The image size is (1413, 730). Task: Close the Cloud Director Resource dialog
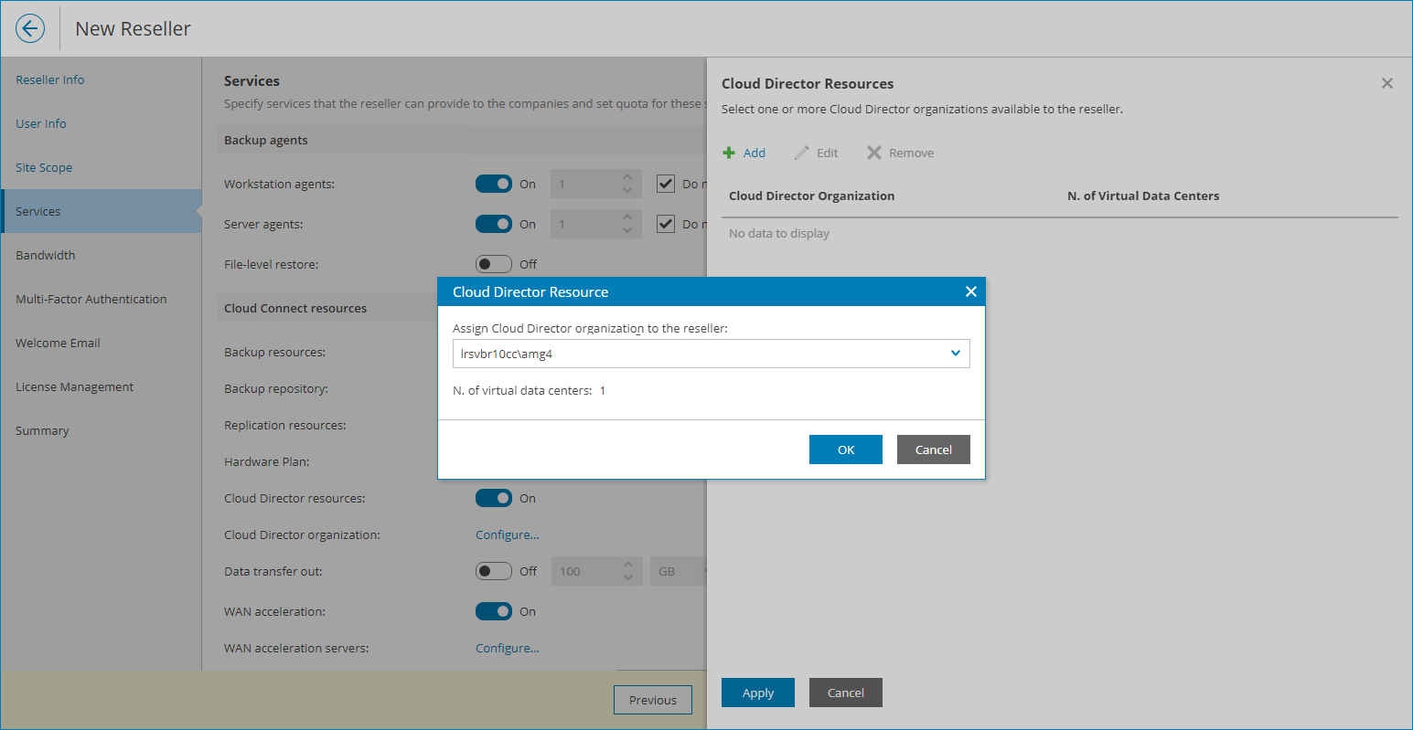971,291
